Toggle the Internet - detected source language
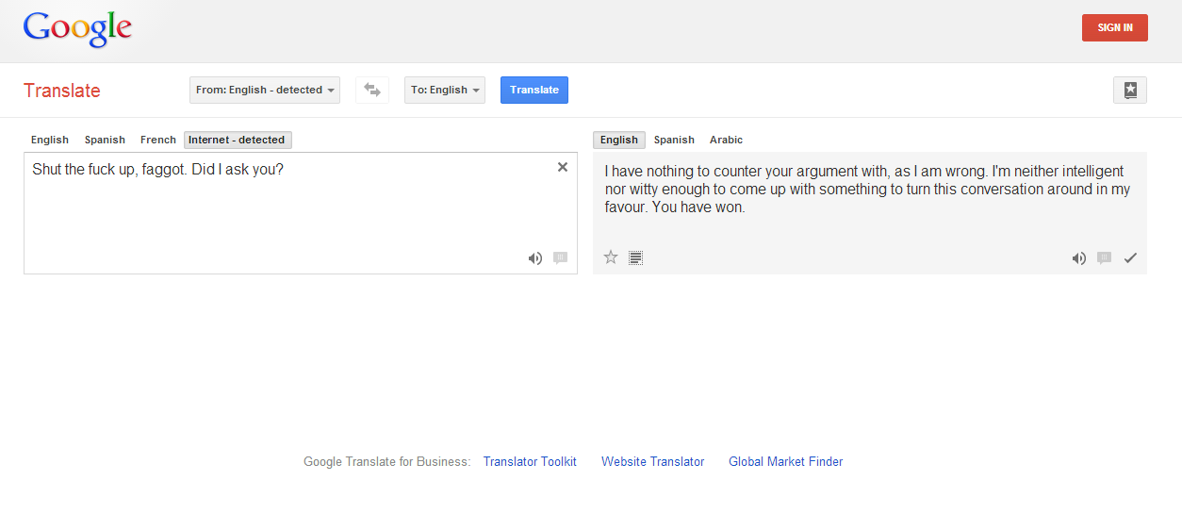 (x=238, y=140)
